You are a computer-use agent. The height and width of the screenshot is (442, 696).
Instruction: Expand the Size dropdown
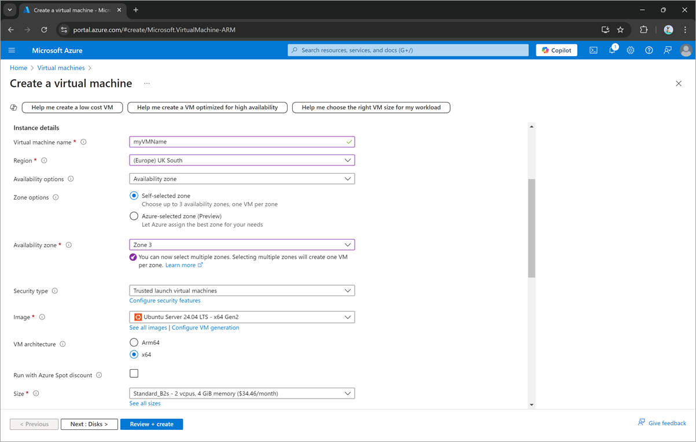(242, 393)
